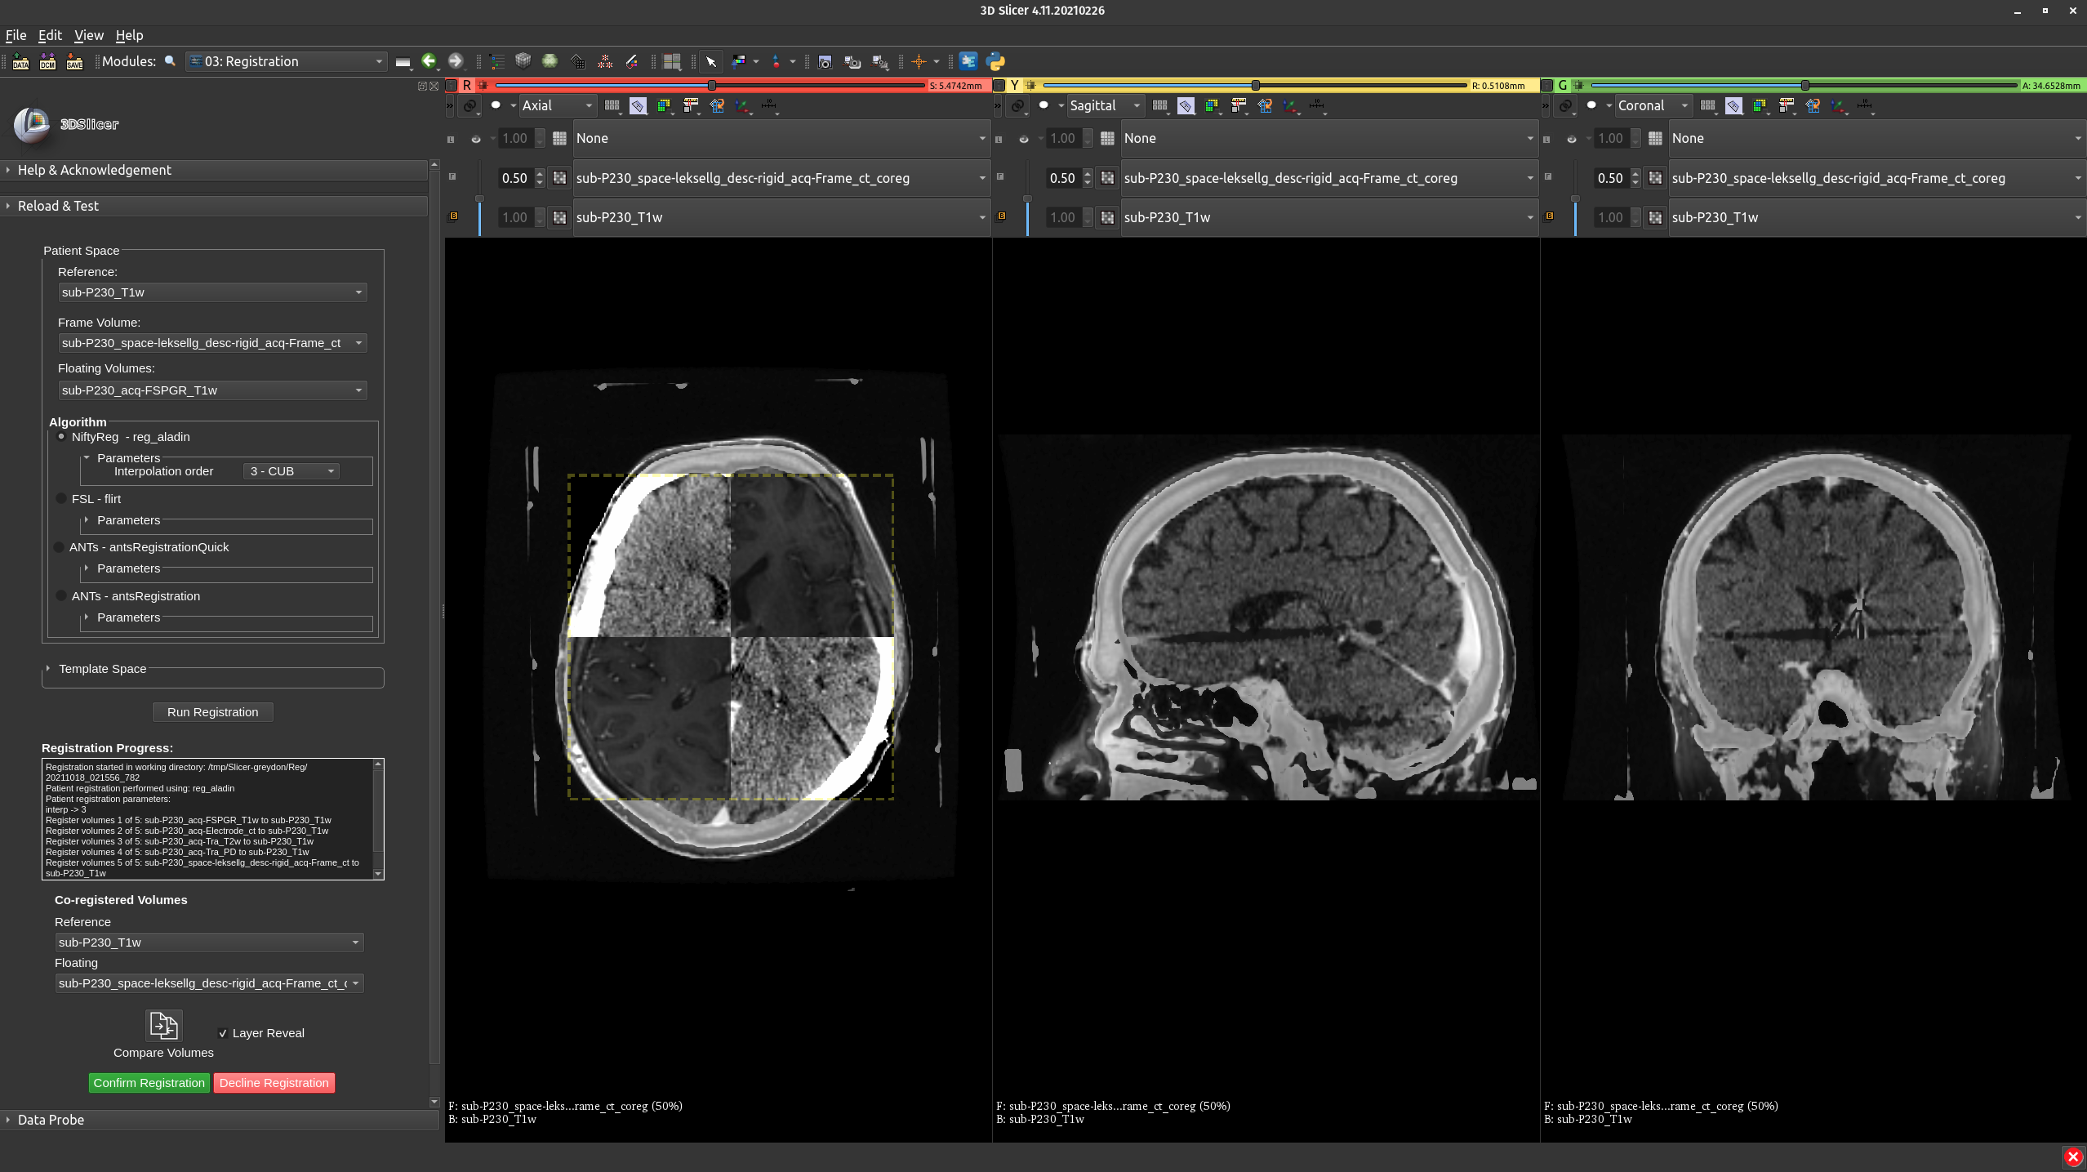This screenshot has height=1172, width=2087.
Task: Click the Green slice offset slider
Action: (x=1804, y=85)
